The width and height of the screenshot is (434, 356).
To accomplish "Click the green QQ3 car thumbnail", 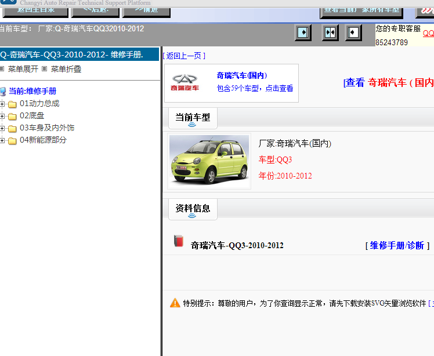I will point(209,161).
